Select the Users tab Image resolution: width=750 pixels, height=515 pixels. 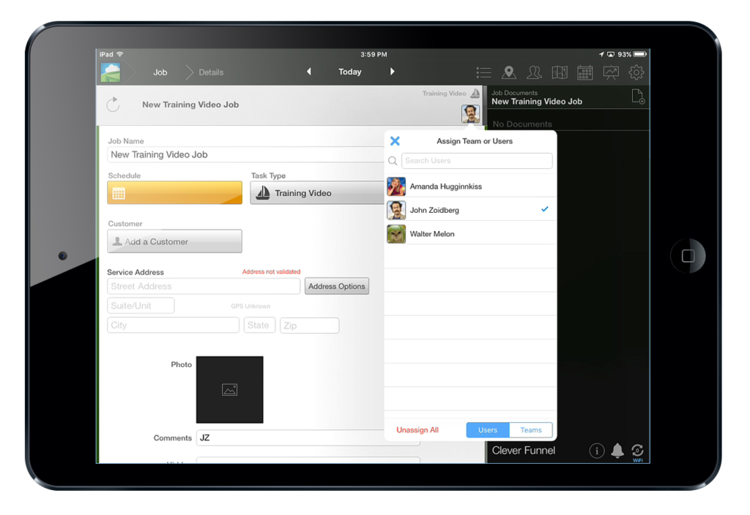tap(488, 430)
